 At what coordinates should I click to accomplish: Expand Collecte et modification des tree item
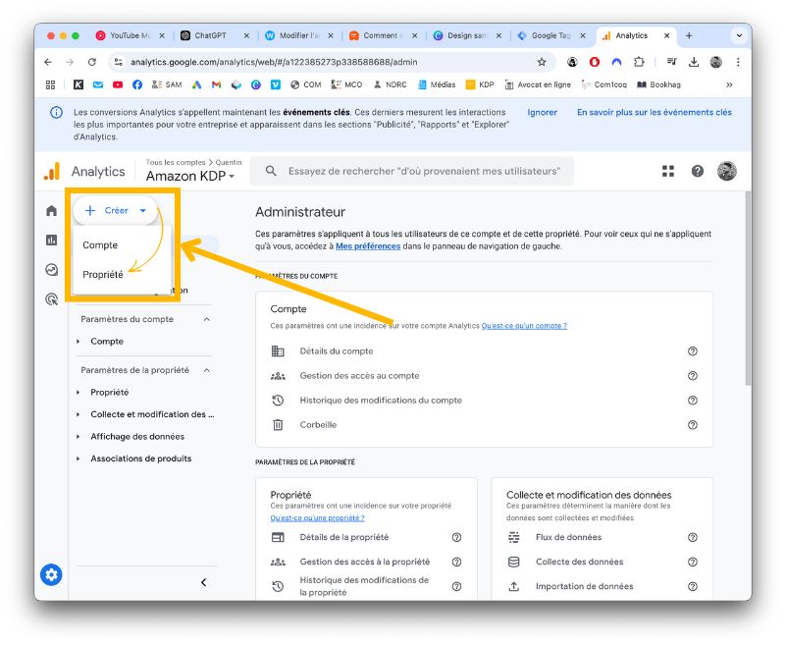coord(79,414)
